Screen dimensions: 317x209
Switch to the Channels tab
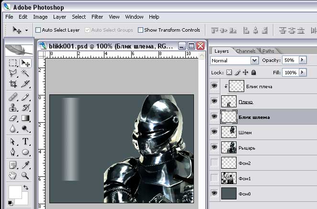[246, 51]
